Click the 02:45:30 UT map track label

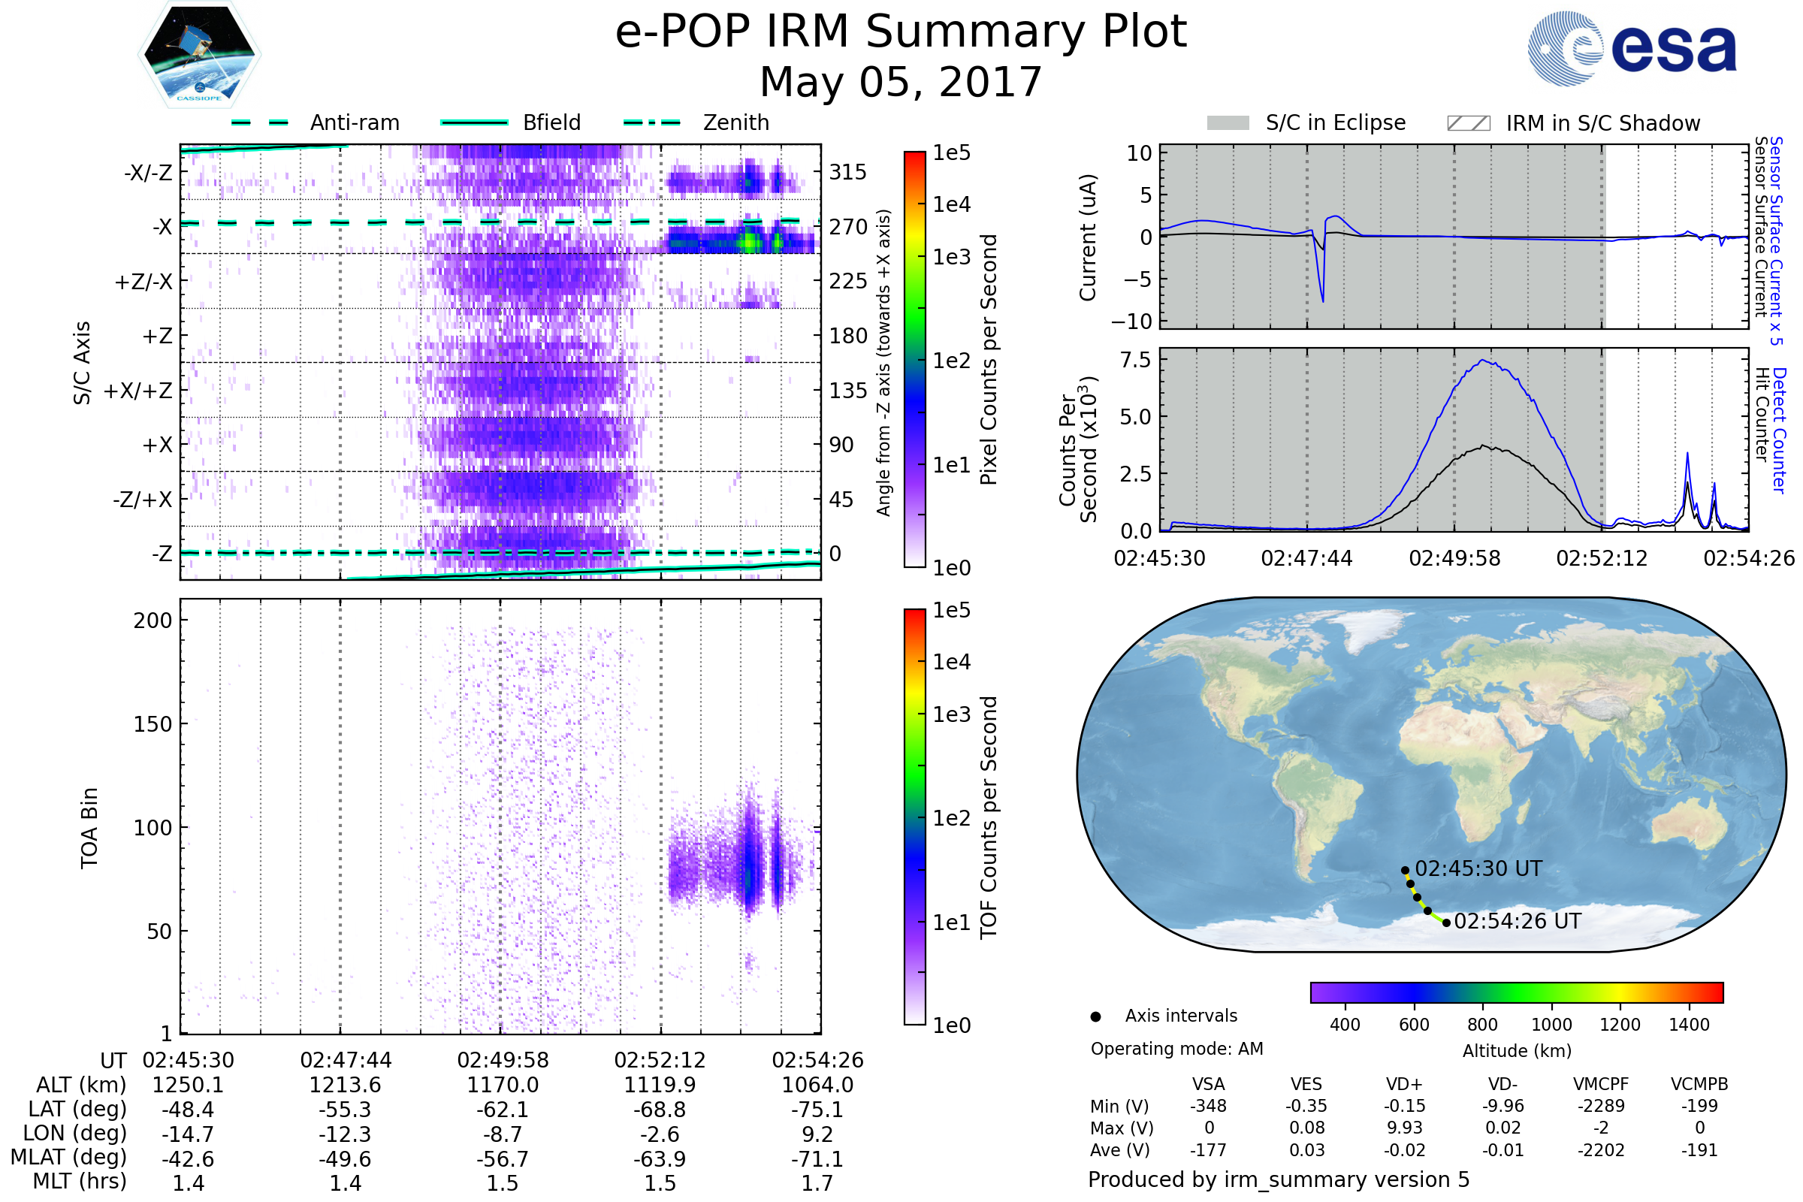pyautogui.click(x=1478, y=868)
